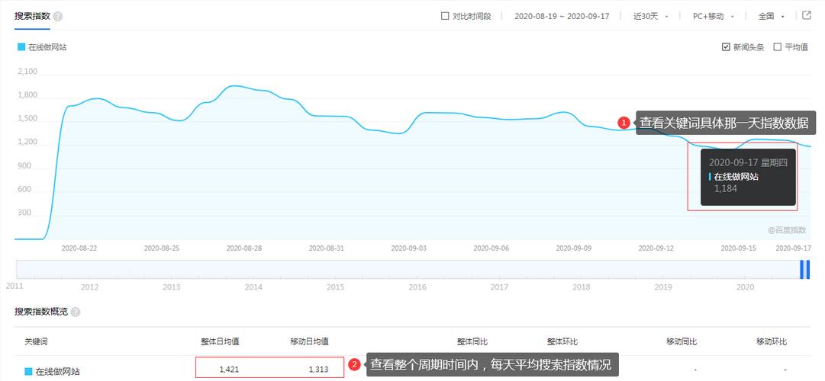
Task: Click the 2020-08-28 axis date label
Action: point(244,248)
